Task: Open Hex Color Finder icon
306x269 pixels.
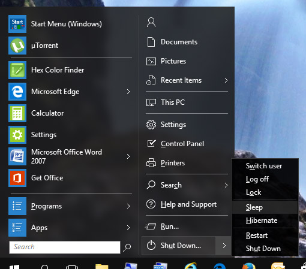Action: click(x=17, y=70)
